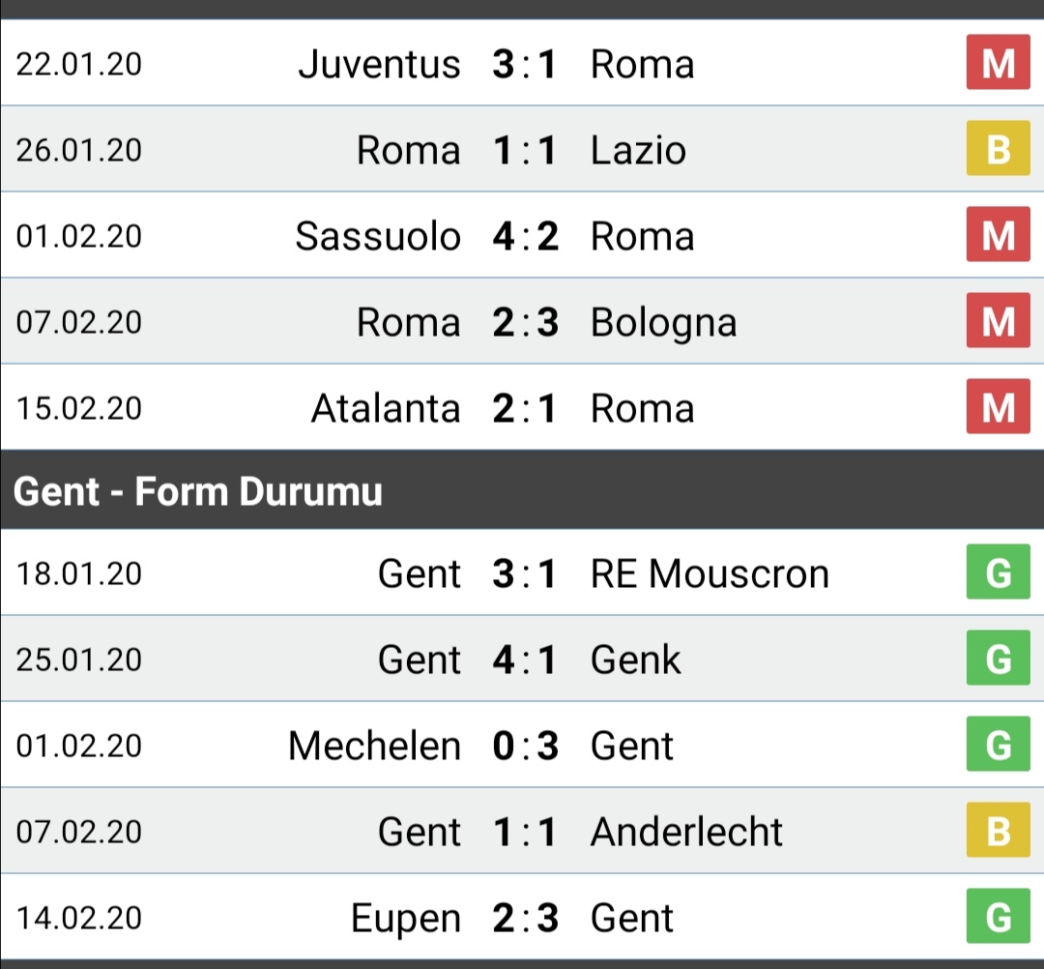Tap the yellow B badge for Roma-Lazio

click(x=998, y=149)
